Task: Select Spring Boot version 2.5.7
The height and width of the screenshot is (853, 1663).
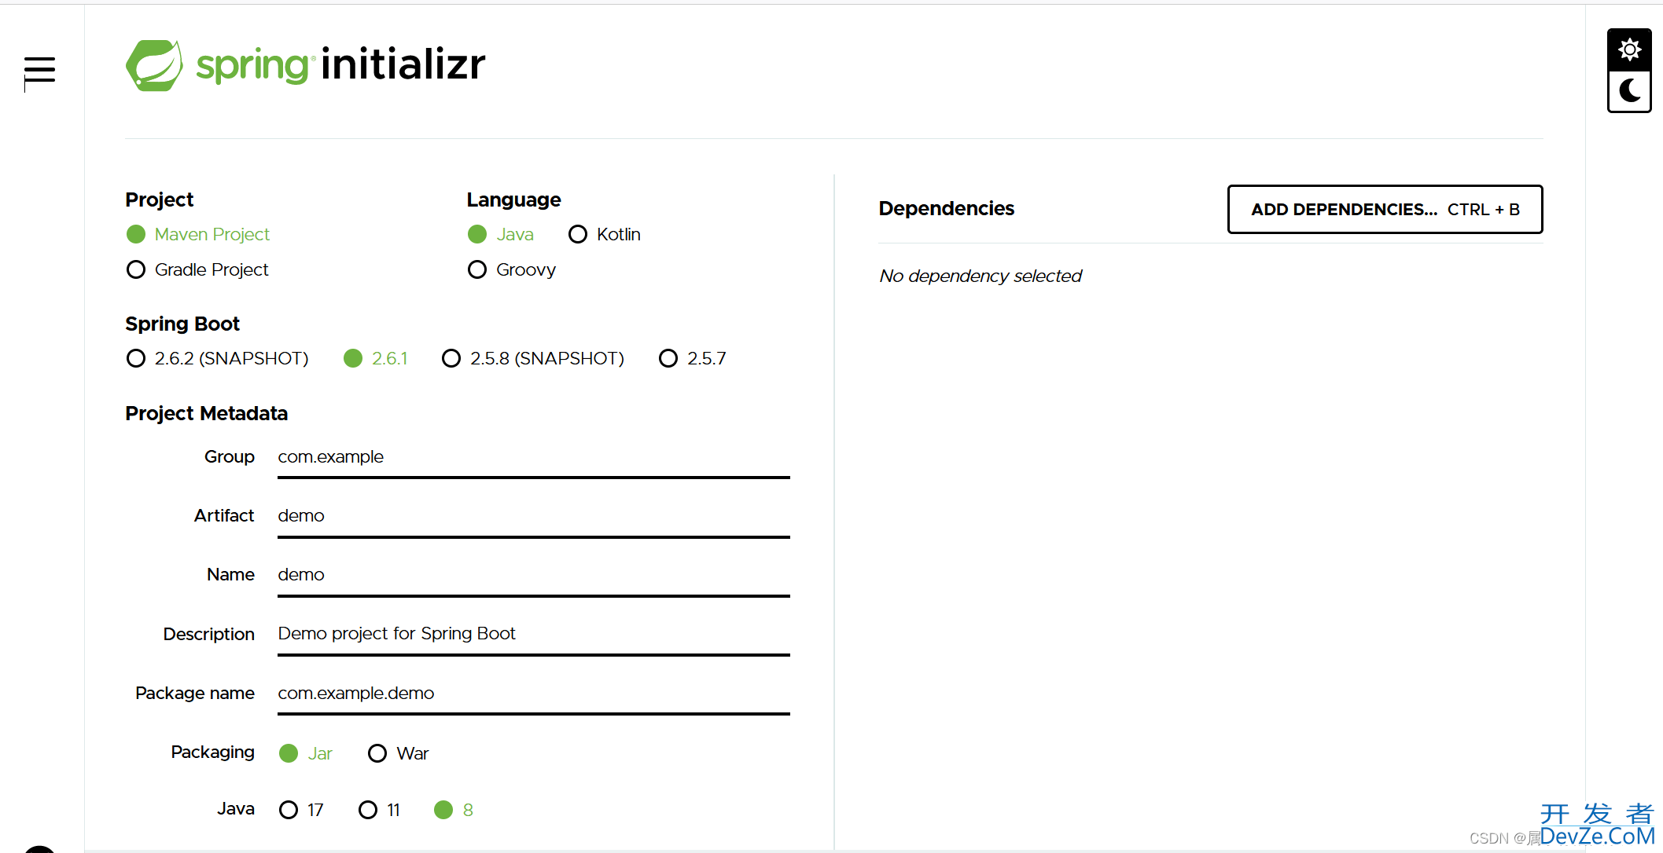Action: [693, 358]
